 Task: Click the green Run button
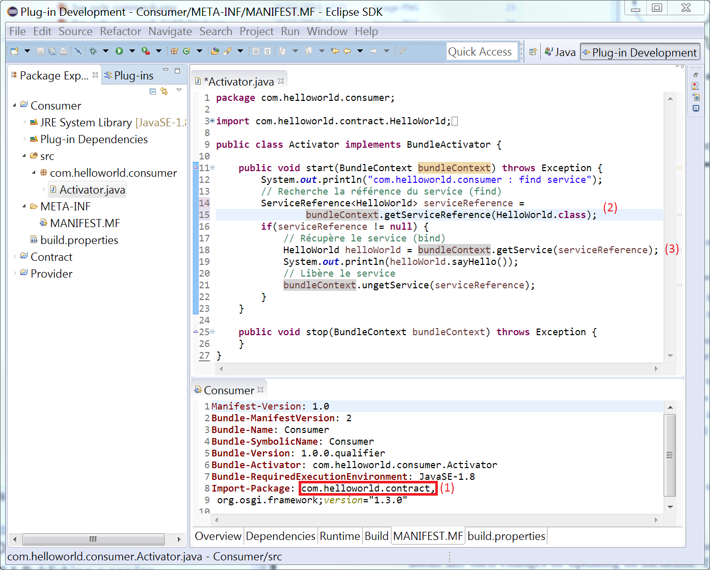119,51
